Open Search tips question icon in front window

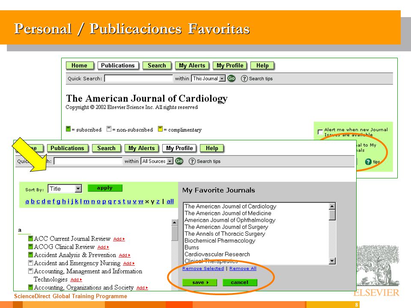point(192,161)
